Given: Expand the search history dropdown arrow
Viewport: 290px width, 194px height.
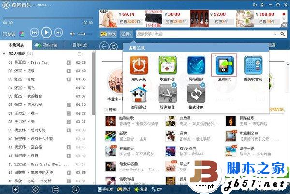Looking at the screenshot, I should tap(275, 34).
